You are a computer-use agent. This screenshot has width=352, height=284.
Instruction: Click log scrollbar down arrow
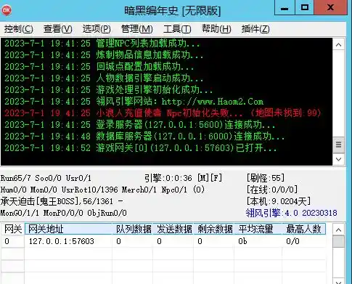339,159
